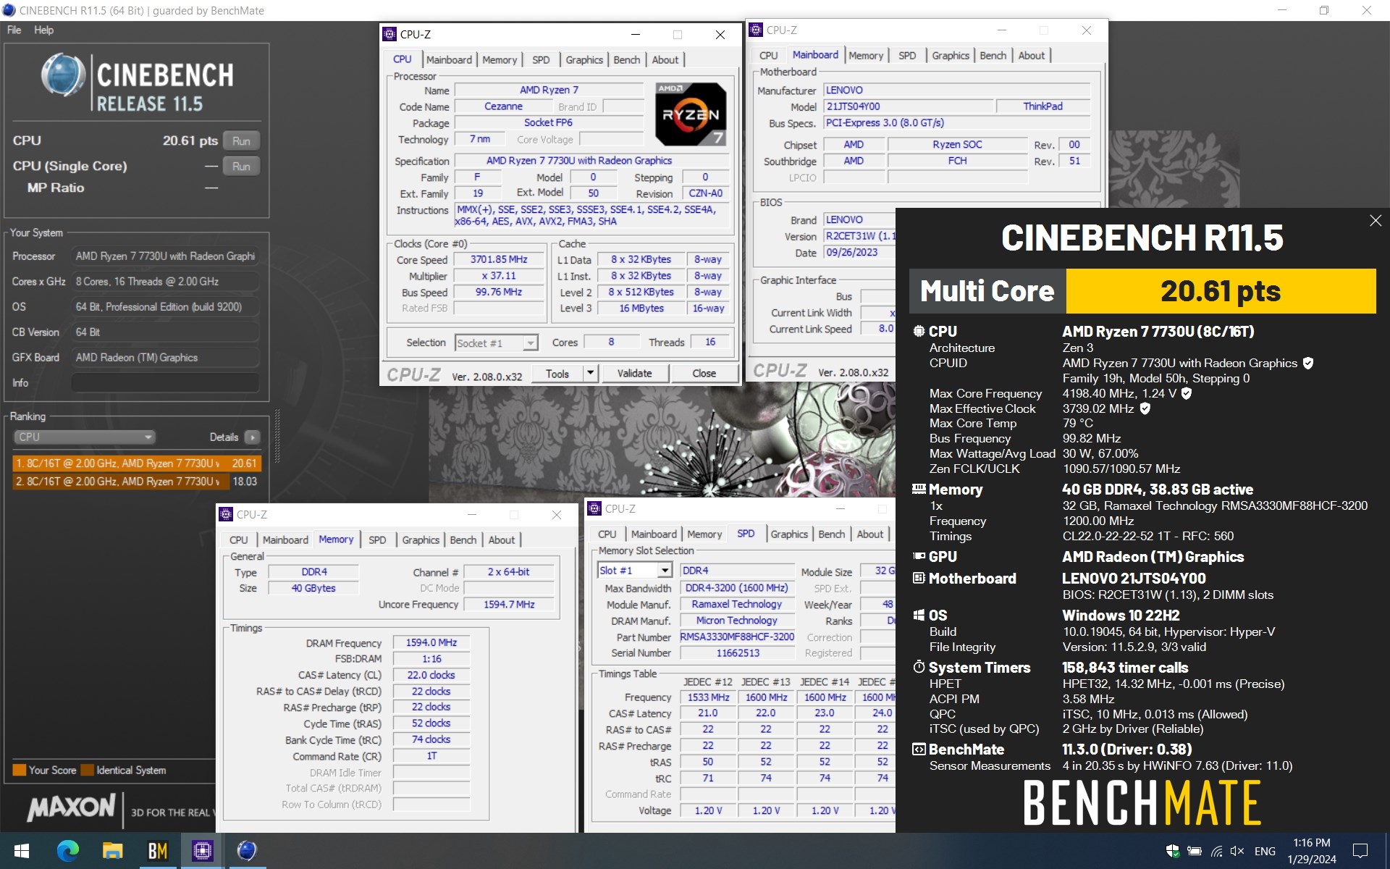1390x869 pixels.
Task: Click the taskbar clock showing 1:16 PM
Action: click(1311, 851)
